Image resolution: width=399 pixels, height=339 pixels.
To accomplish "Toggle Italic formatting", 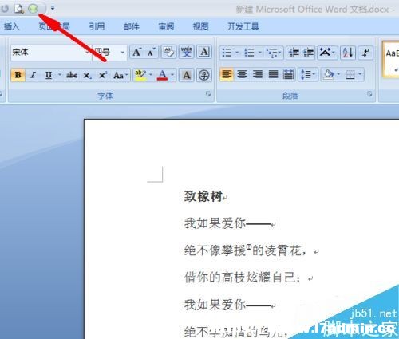I will tap(33, 75).
